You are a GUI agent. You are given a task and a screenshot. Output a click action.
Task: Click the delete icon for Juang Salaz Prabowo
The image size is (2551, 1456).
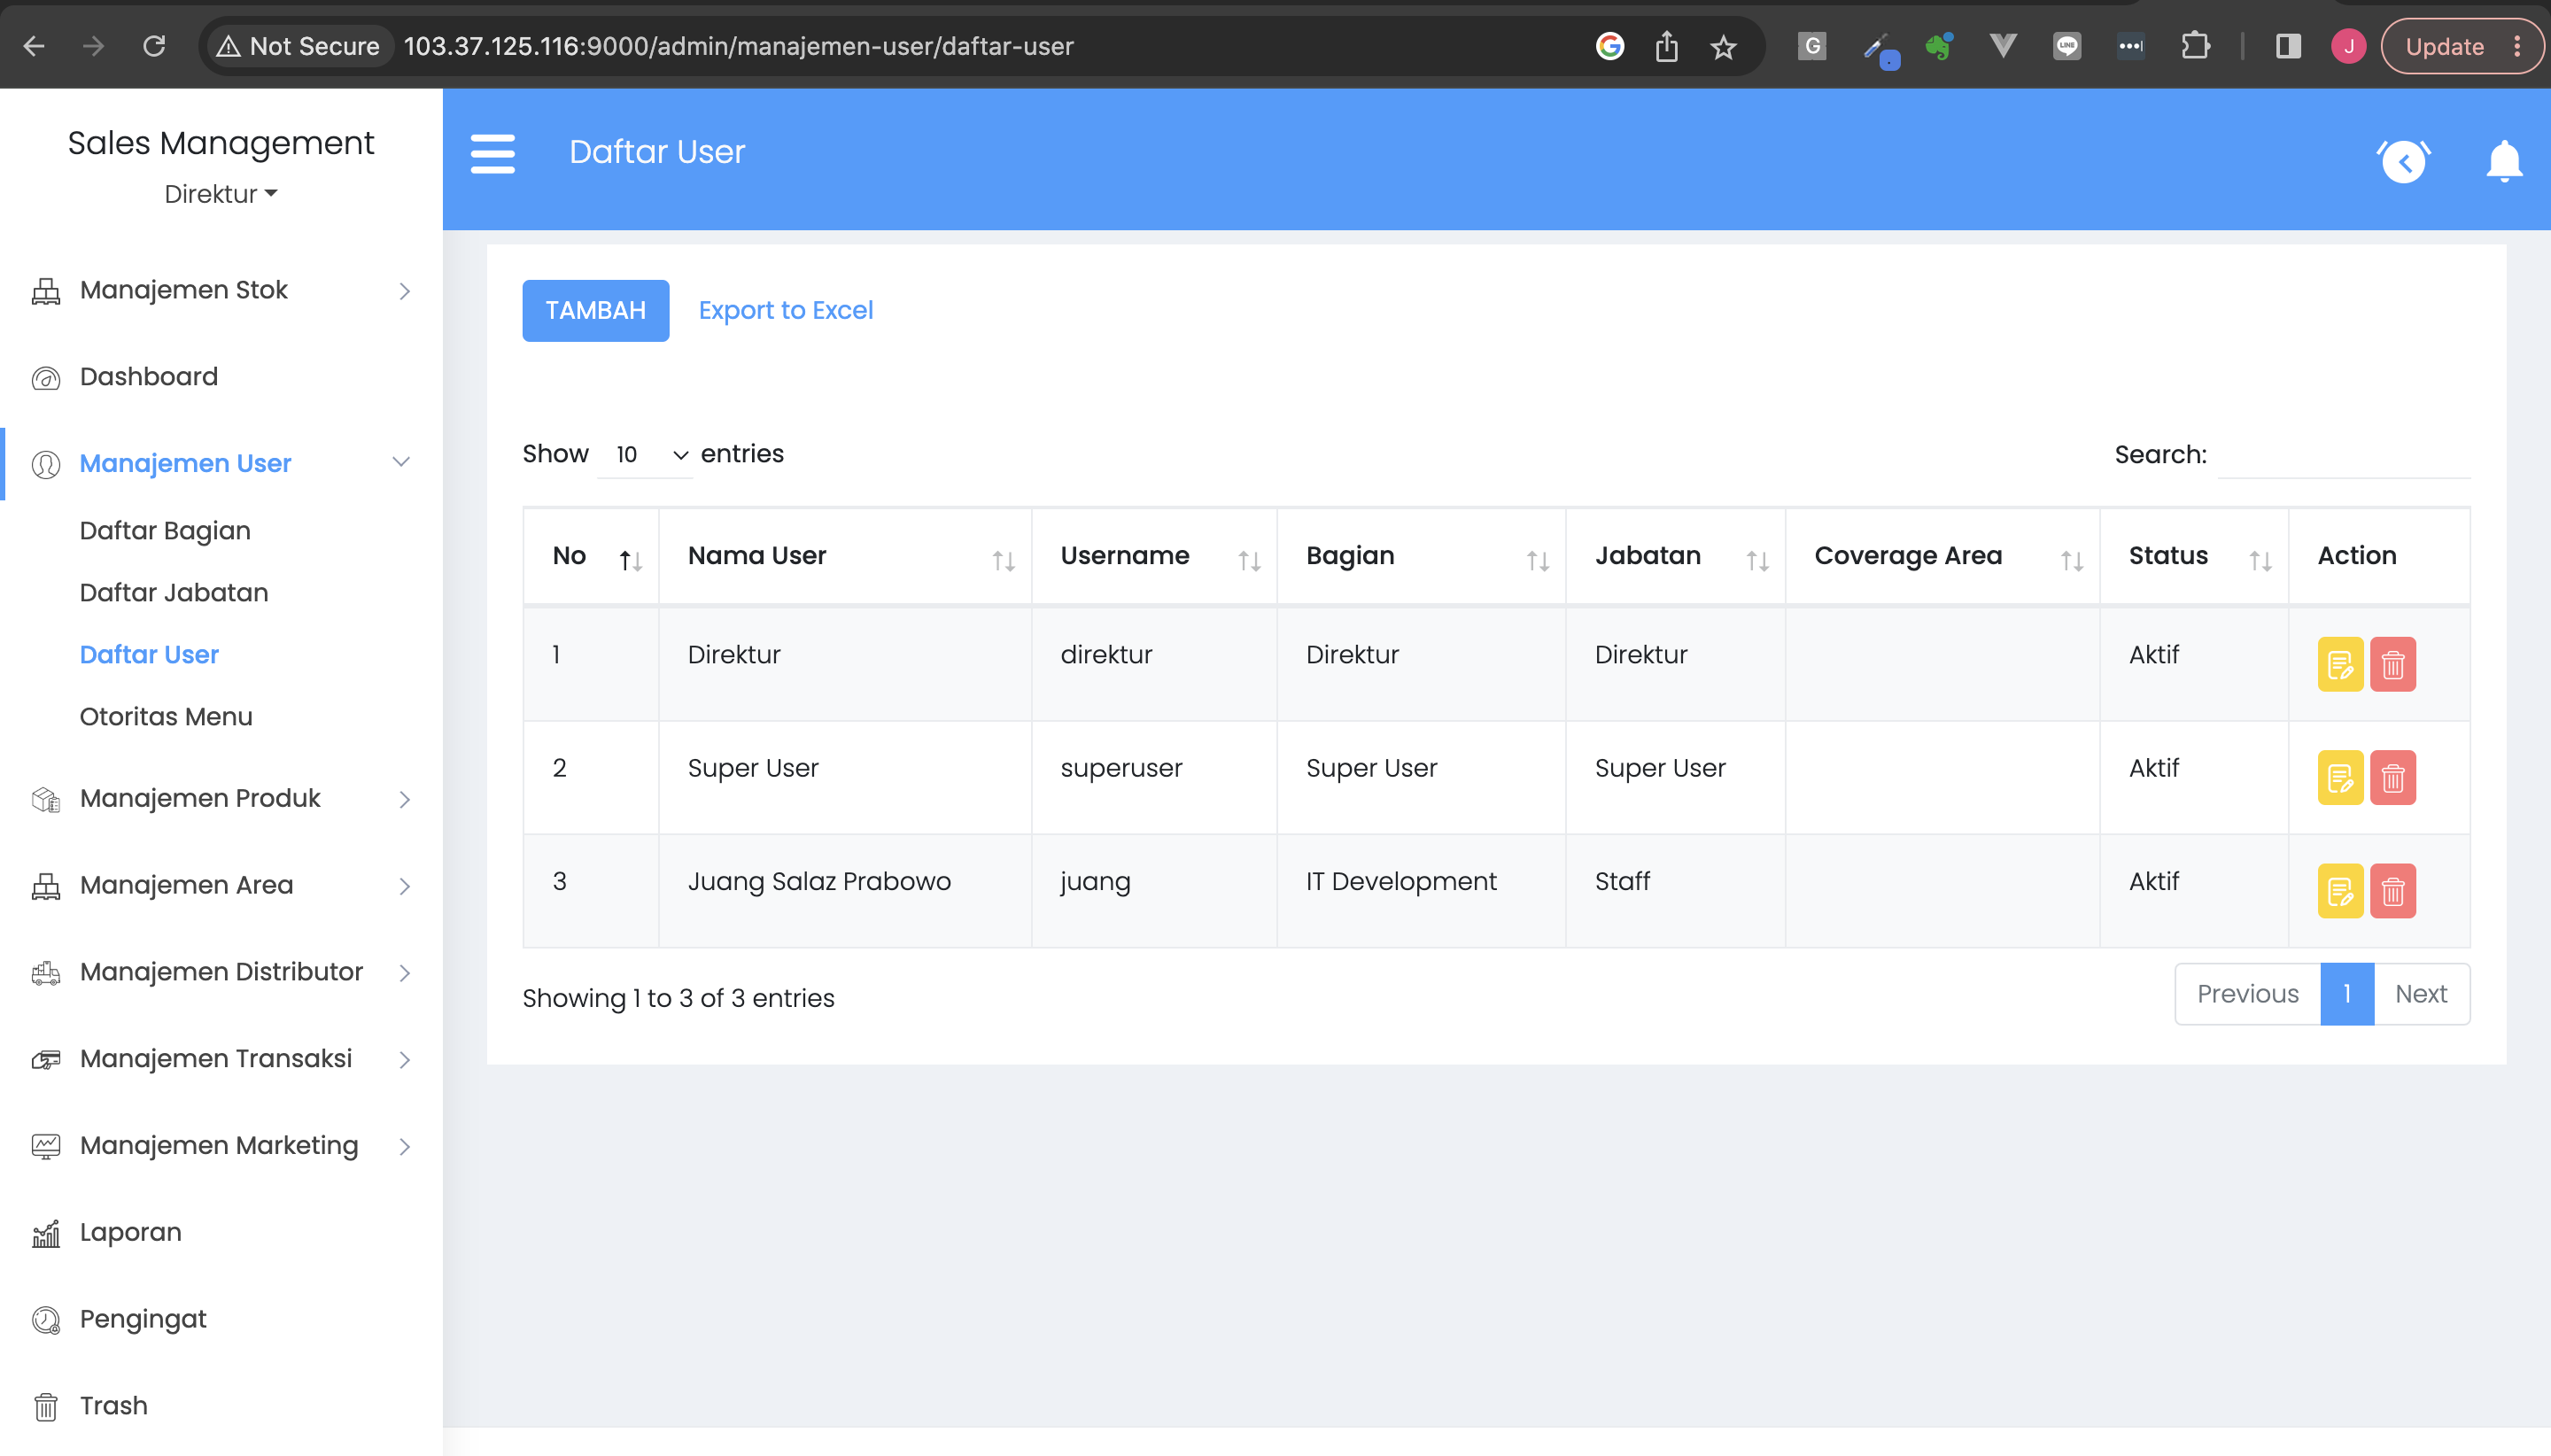click(2394, 890)
